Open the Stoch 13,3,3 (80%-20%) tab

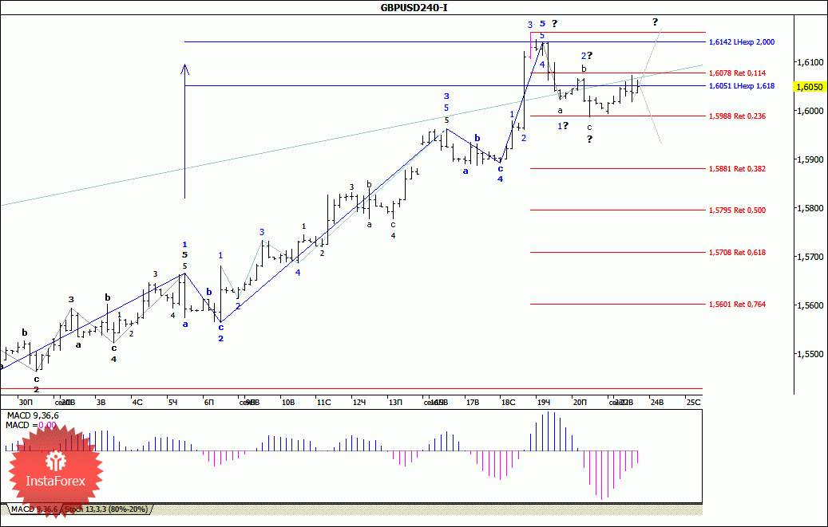[107, 509]
